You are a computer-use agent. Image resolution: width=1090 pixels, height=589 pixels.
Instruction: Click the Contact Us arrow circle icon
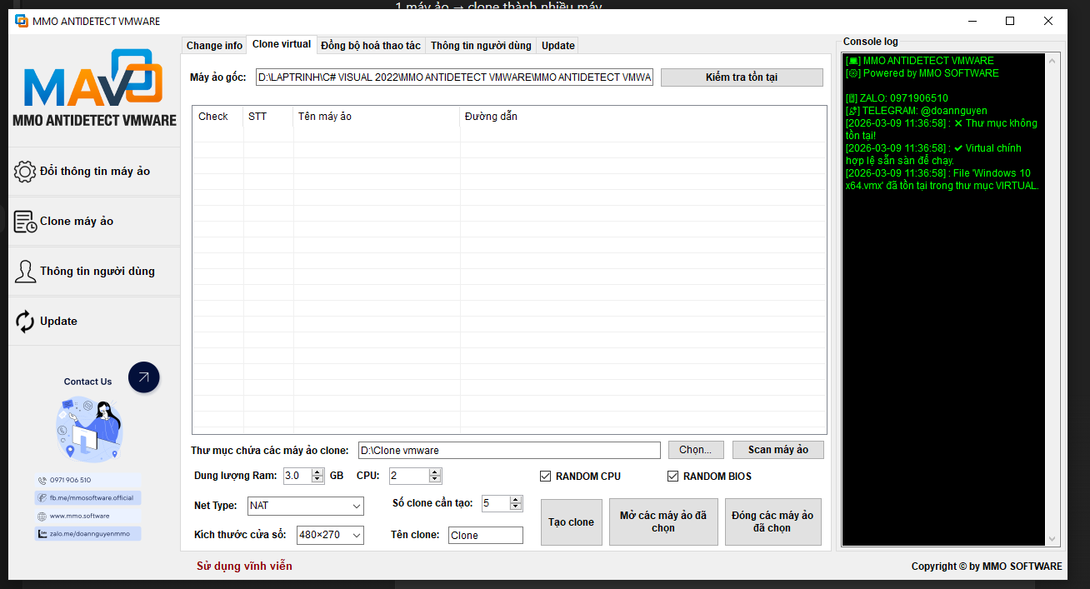pos(143,377)
